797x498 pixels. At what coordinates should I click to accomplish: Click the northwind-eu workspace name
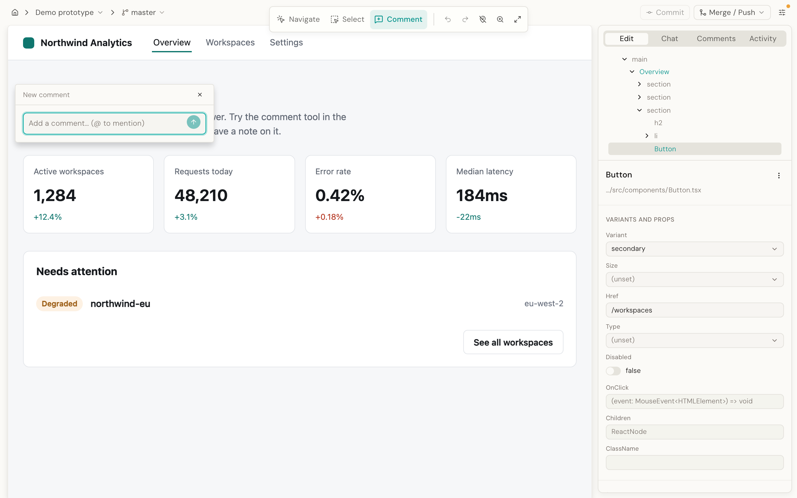click(x=120, y=304)
